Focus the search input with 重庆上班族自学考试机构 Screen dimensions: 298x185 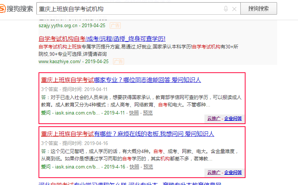(x=138, y=9)
